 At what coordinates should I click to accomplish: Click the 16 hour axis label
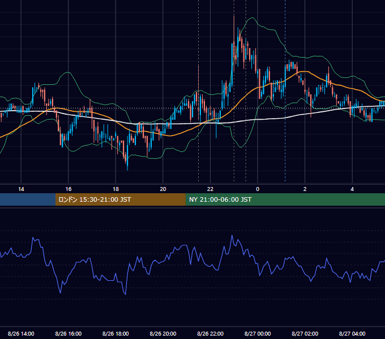point(69,189)
